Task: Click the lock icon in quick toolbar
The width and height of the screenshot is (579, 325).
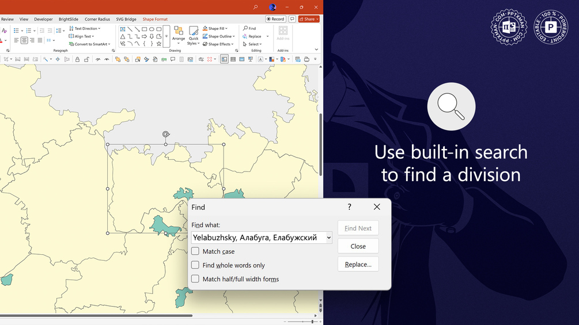Action: (78, 59)
